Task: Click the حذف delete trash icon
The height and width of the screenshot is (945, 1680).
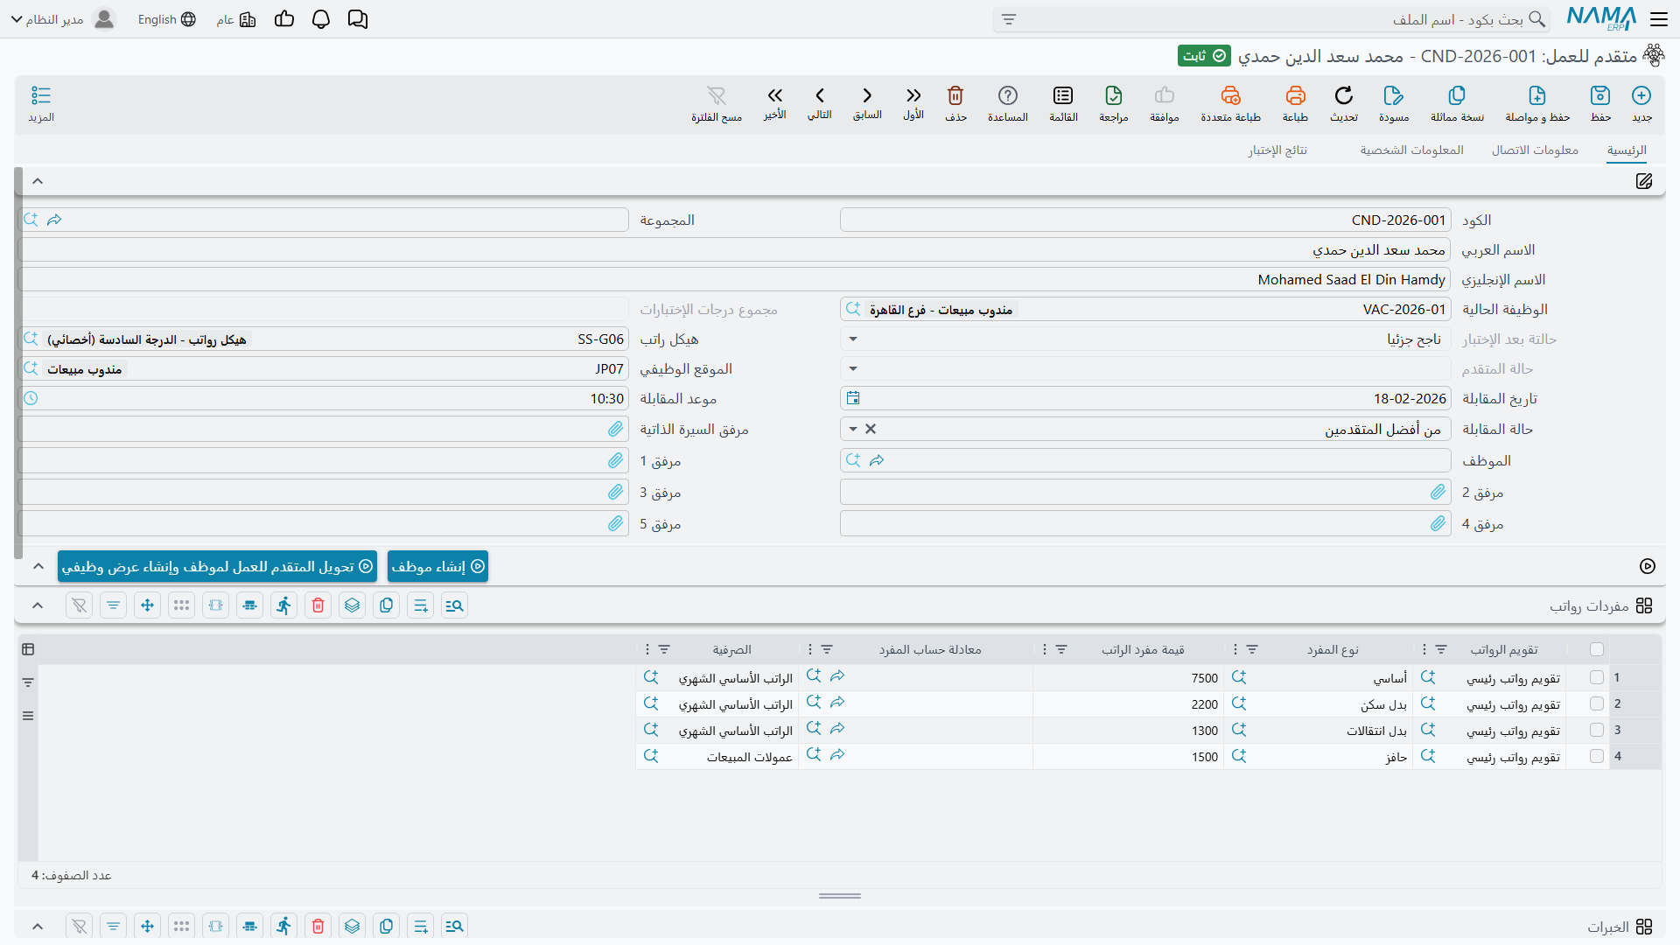Action: coord(955,95)
